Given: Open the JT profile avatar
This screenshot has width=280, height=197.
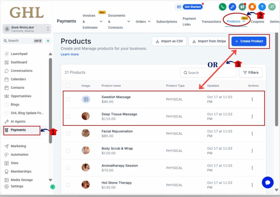Looking at the screenshot, I should (272, 6).
